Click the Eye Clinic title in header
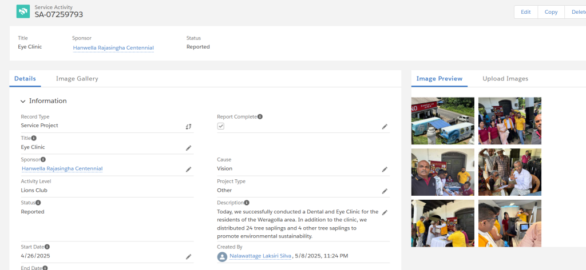 point(30,47)
